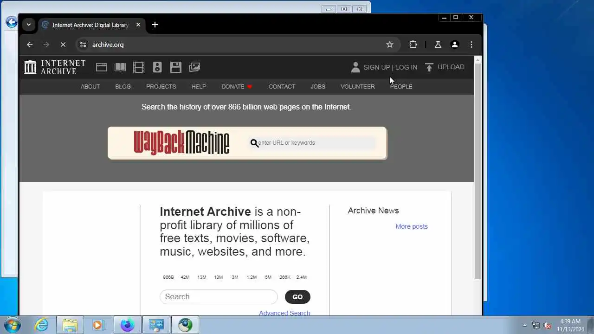Open the tab search dropdown arrow
This screenshot has height=334, width=594.
[29, 25]
